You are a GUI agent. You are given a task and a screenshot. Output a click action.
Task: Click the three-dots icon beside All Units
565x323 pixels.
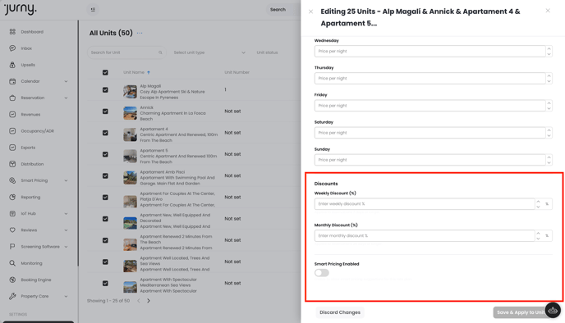pos(140,33)
